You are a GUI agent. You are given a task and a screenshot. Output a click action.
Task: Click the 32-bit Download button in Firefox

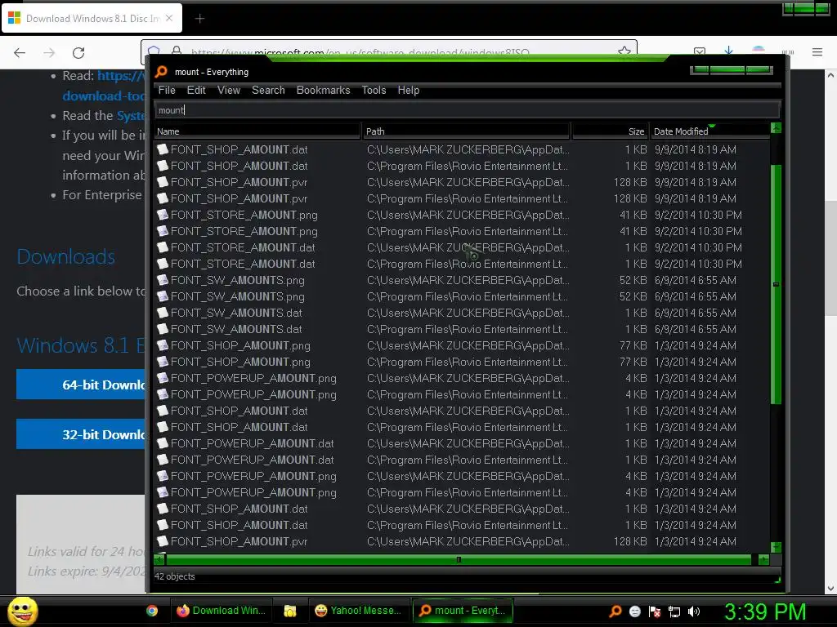point(81,434)
